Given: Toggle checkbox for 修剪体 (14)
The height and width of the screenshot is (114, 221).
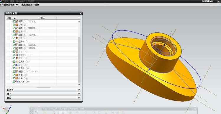Looking at the screenshot, I should pyautogui.click(x=14, y=61).
